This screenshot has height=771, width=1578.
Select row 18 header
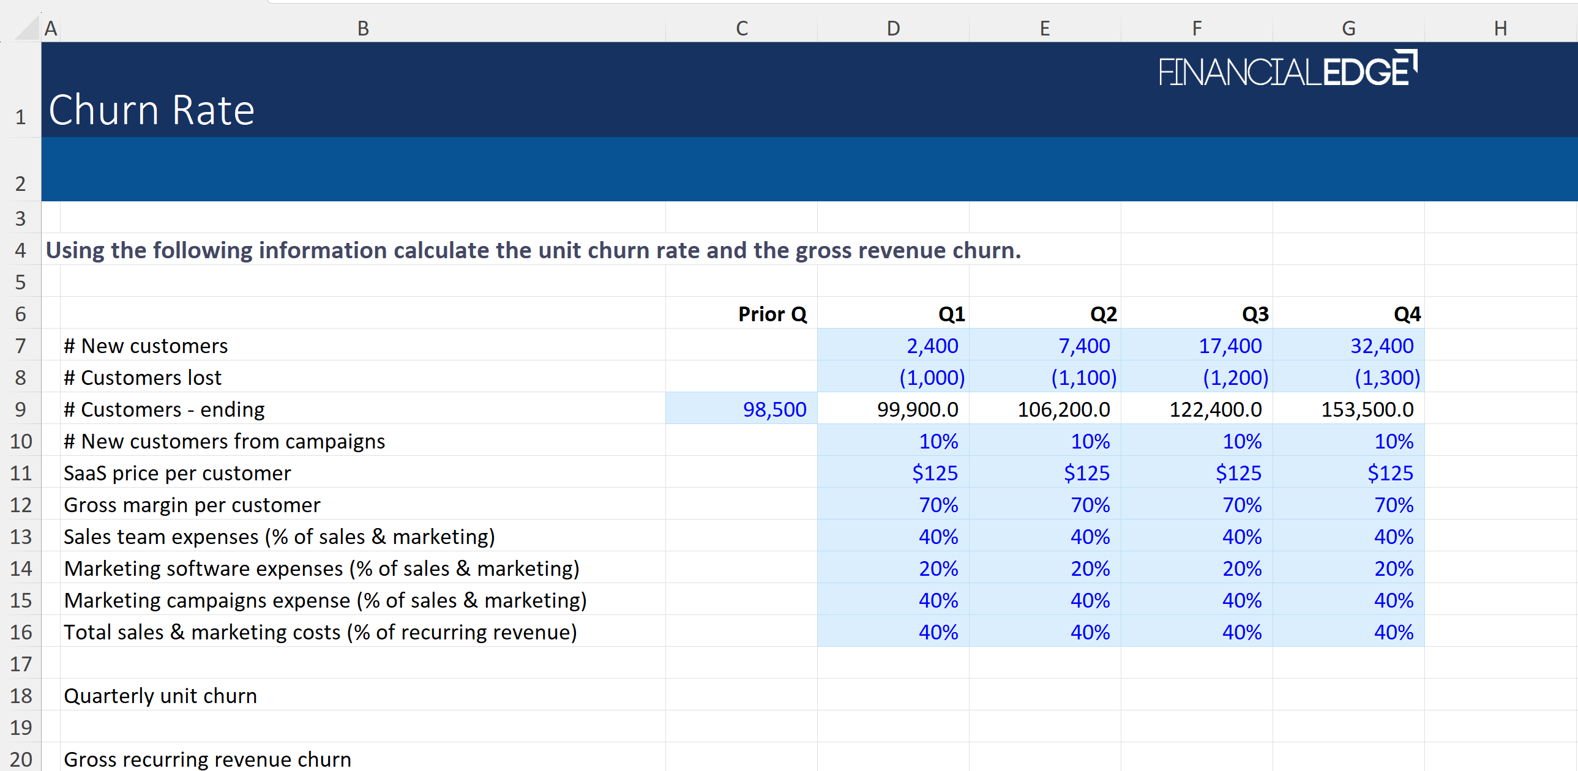20,696
